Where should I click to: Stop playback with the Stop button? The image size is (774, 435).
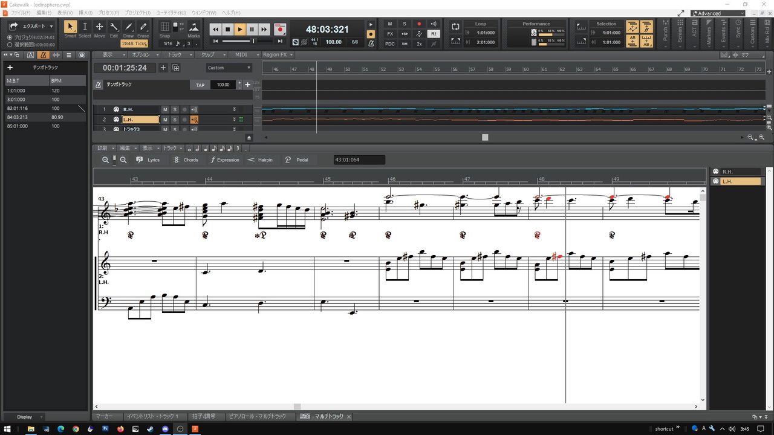[x=227, y=29]
